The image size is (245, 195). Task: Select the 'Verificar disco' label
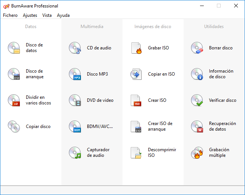coord(223,100)
